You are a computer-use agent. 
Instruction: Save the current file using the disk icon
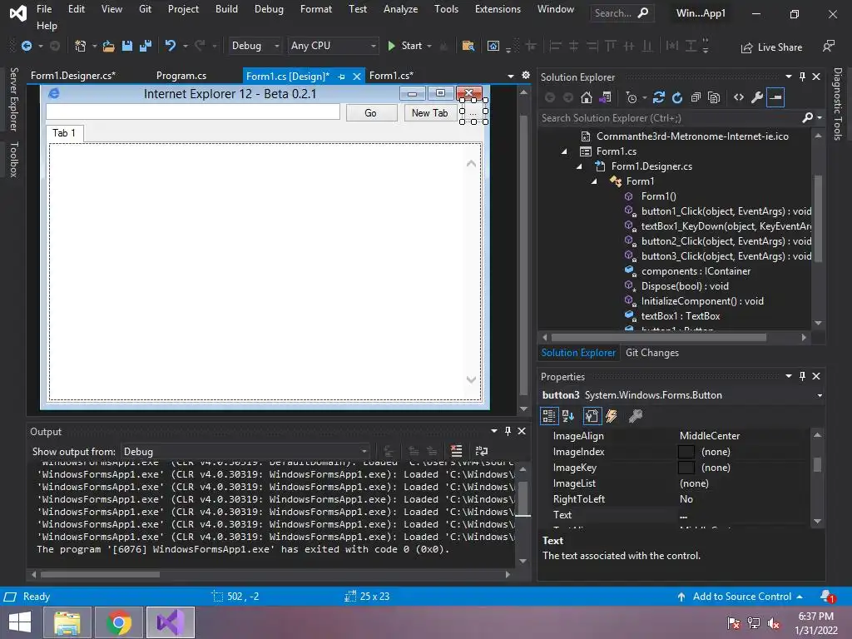tap(127, 47)
